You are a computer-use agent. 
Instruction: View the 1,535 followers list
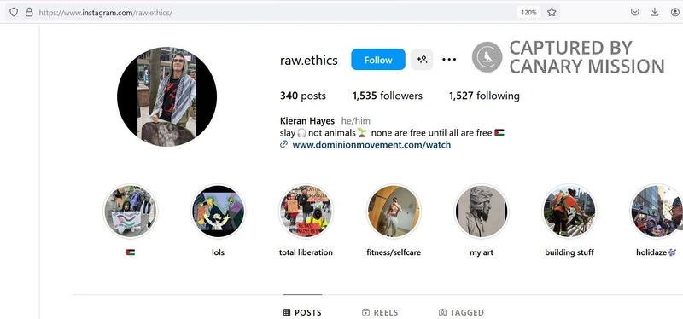(388, 96)
